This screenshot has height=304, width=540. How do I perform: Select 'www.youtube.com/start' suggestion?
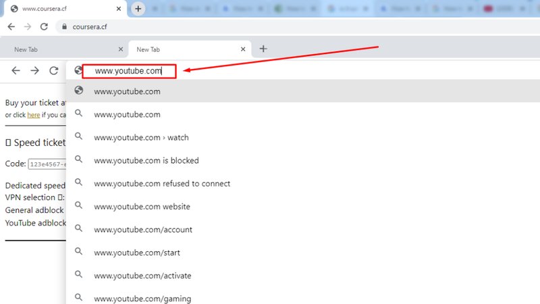(303, 253)
